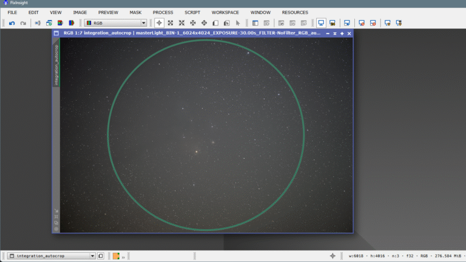Image resolution: width=466 pixels, height=262 pixels.
Task: Toggle the small square button beside view selector
Action: tap(101, 256)
